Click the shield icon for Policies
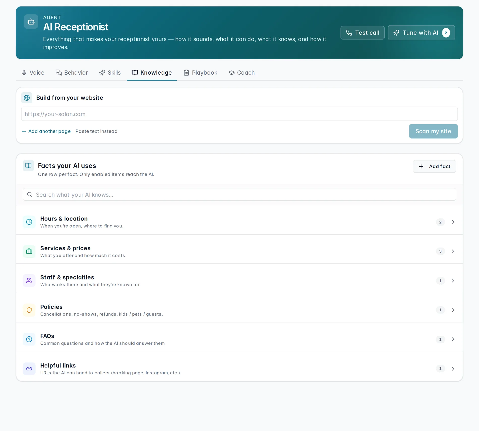479x431 pixels. click(29, 310)
